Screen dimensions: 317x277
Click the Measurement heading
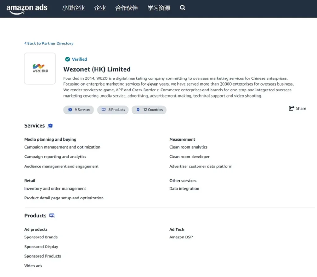(182, 139)
